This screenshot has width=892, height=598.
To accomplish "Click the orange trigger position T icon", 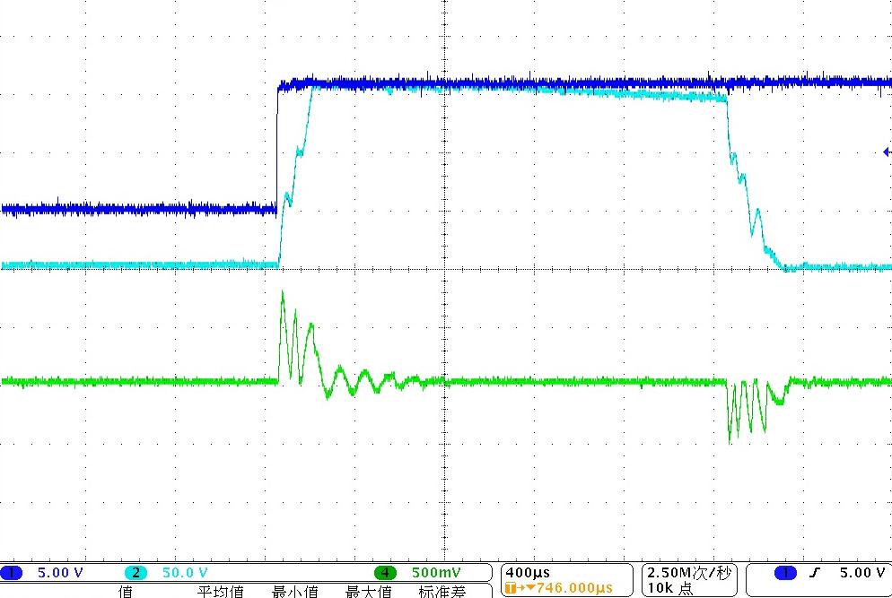I will click(512, 588).
